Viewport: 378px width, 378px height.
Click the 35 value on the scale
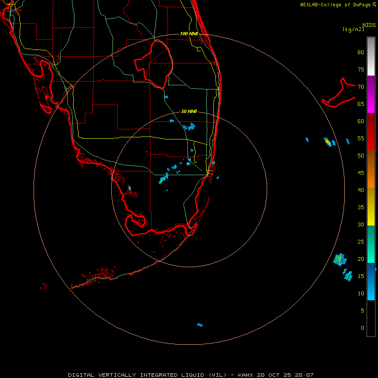tap(361, 207)
